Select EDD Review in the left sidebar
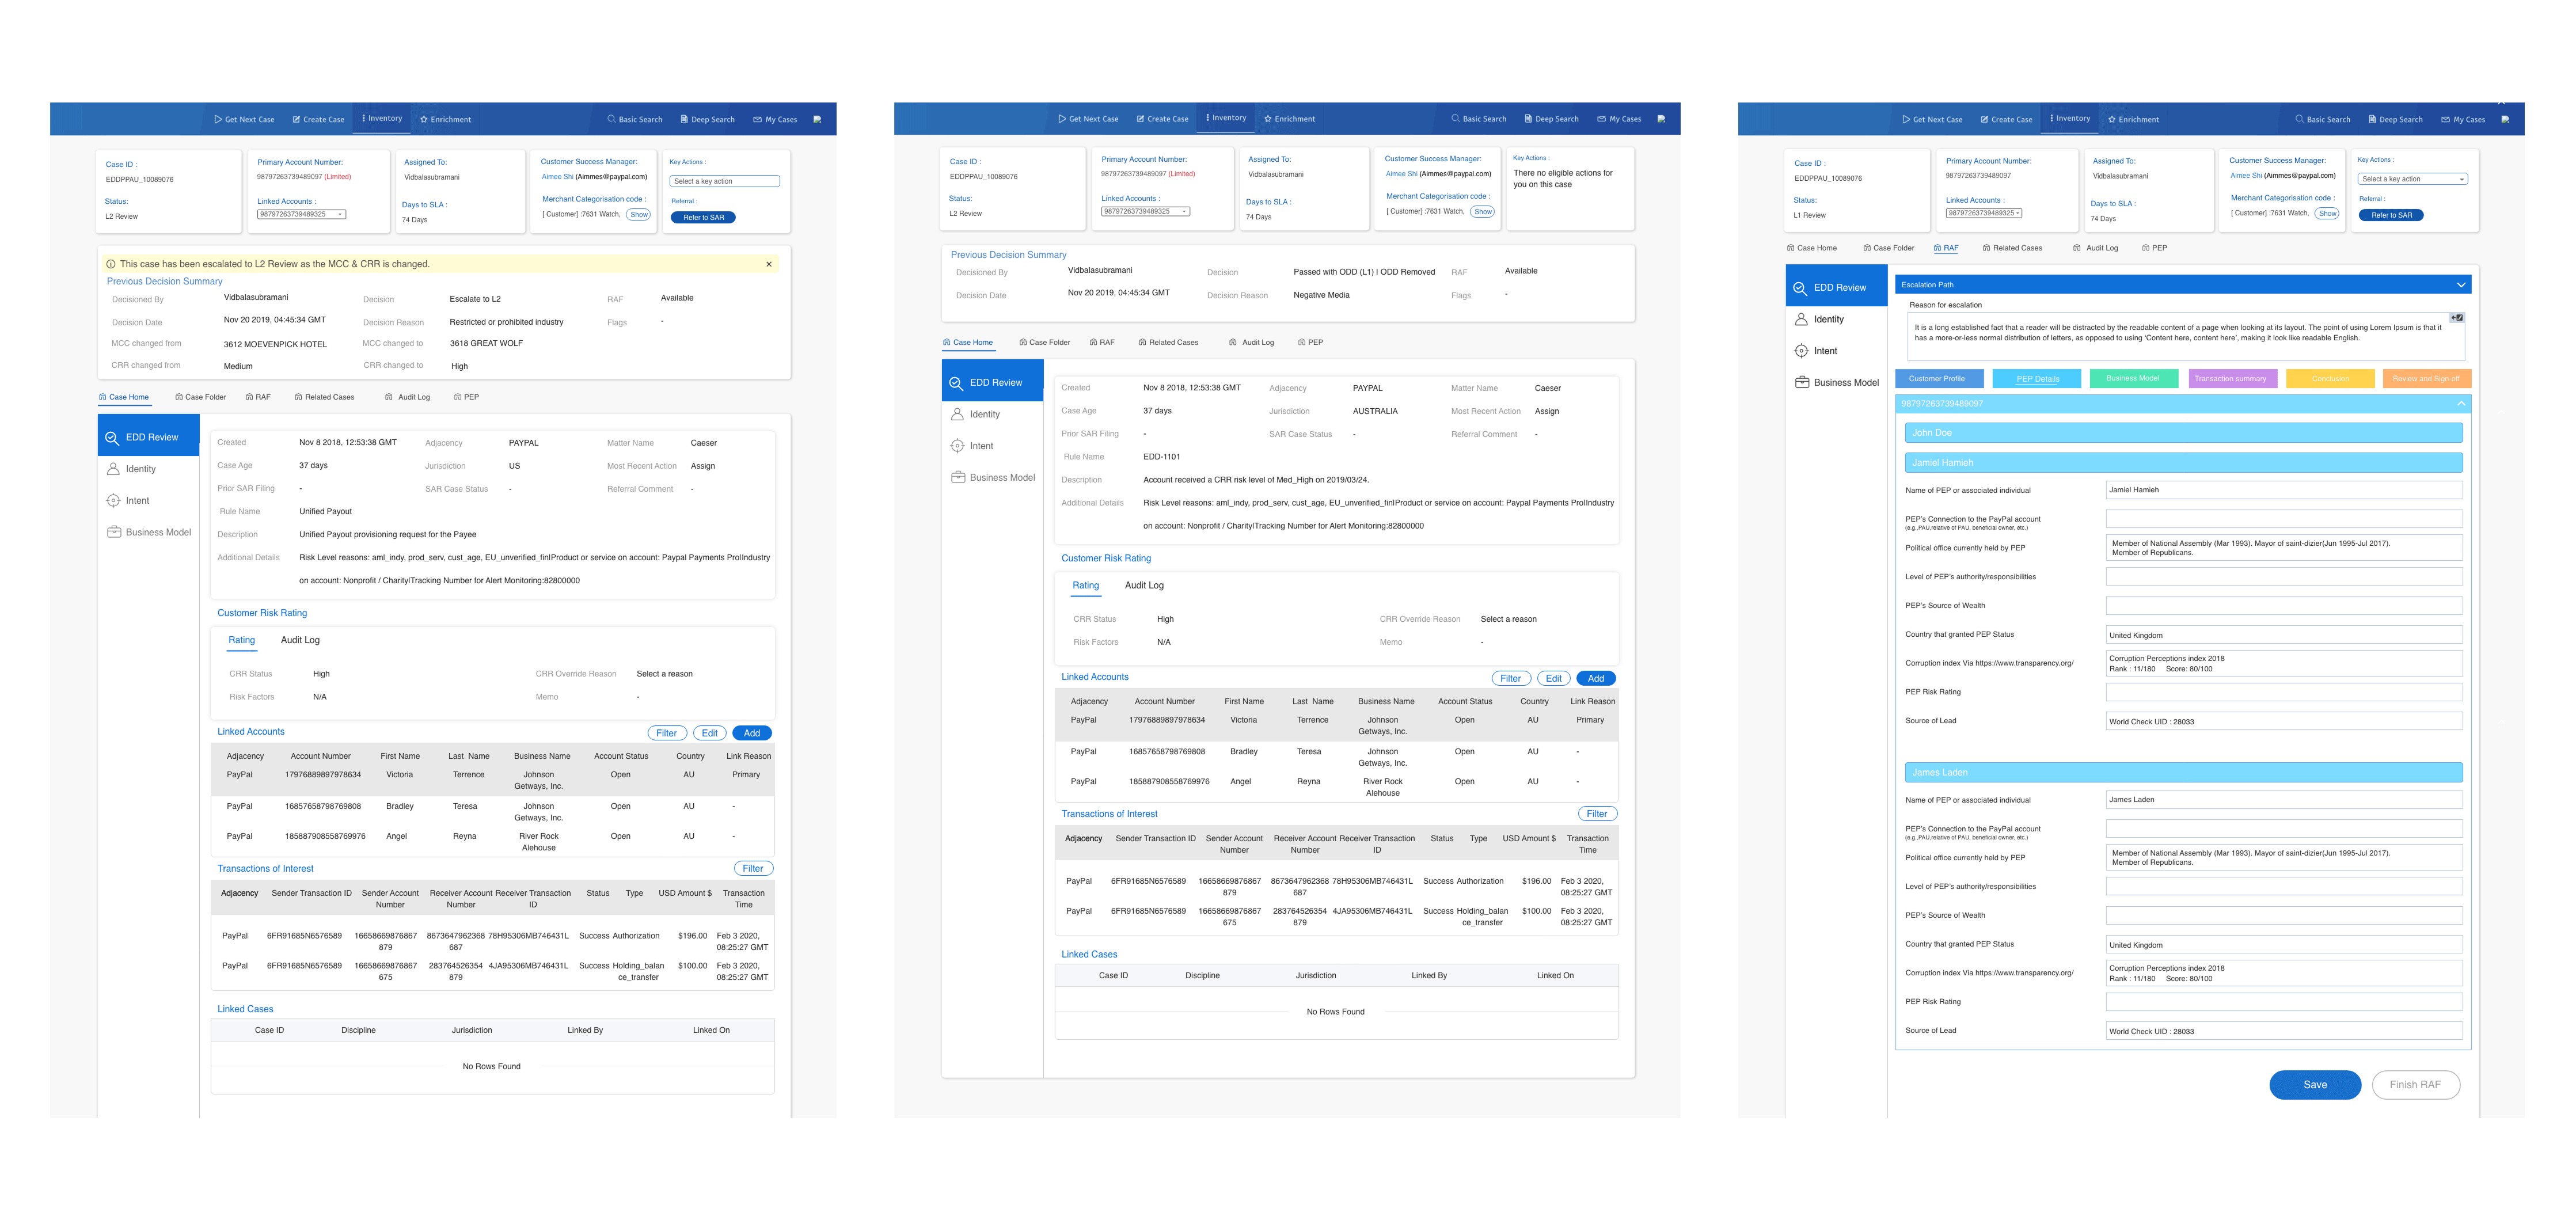The image size is (2576, 1220). [152, 436]
